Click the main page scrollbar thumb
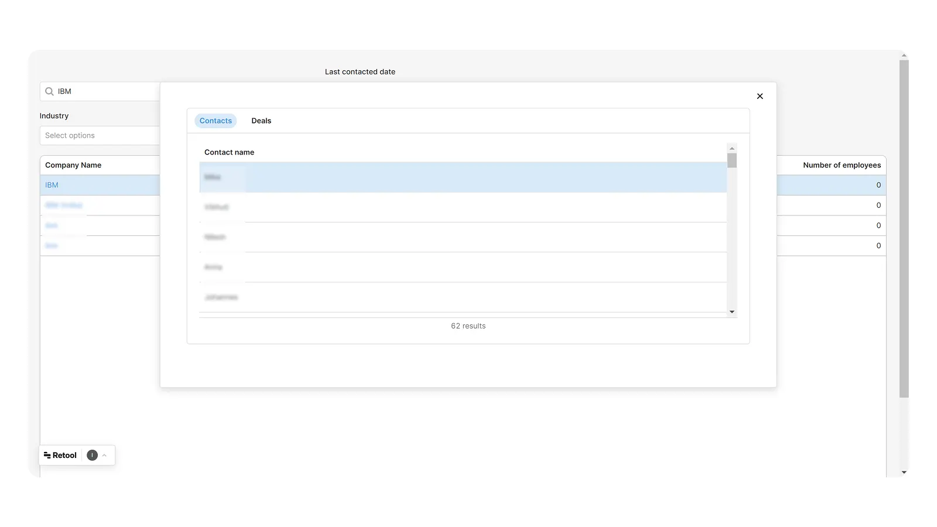 [904, 228]
